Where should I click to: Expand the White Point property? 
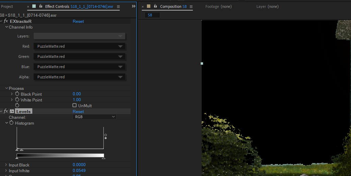pyautogui.click(x=12, y=100)
